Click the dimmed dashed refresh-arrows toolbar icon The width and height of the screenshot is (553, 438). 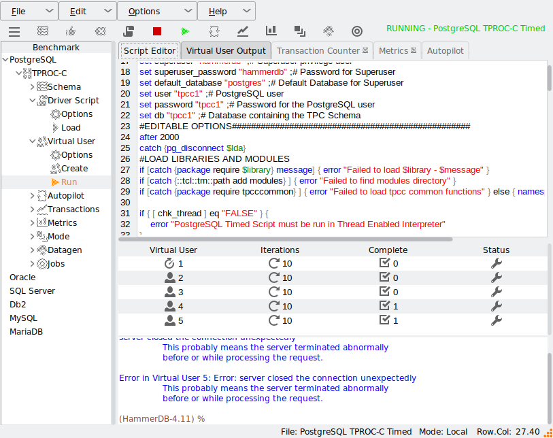tap(214, 31)
